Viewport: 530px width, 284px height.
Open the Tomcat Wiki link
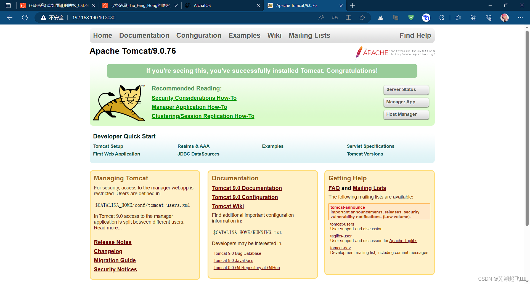pyautogui.click(x=228, y=206)
